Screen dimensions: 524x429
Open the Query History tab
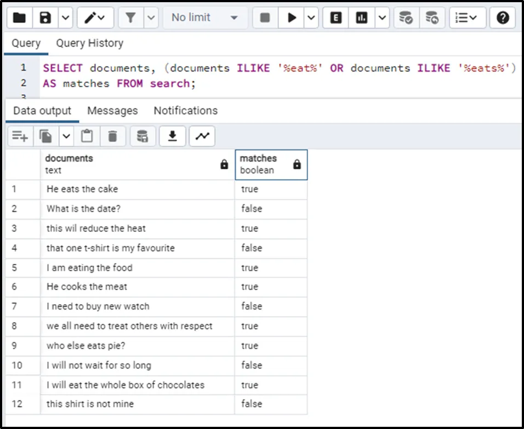click(89, 43)
